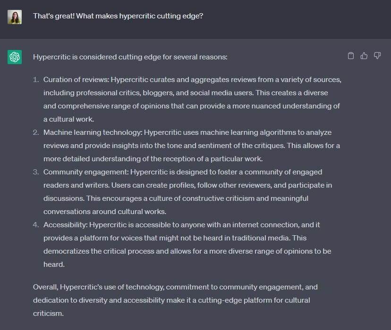Click the list number 3 marker
The width and height of the screenshot is (391, 330).
pos(36,172)
